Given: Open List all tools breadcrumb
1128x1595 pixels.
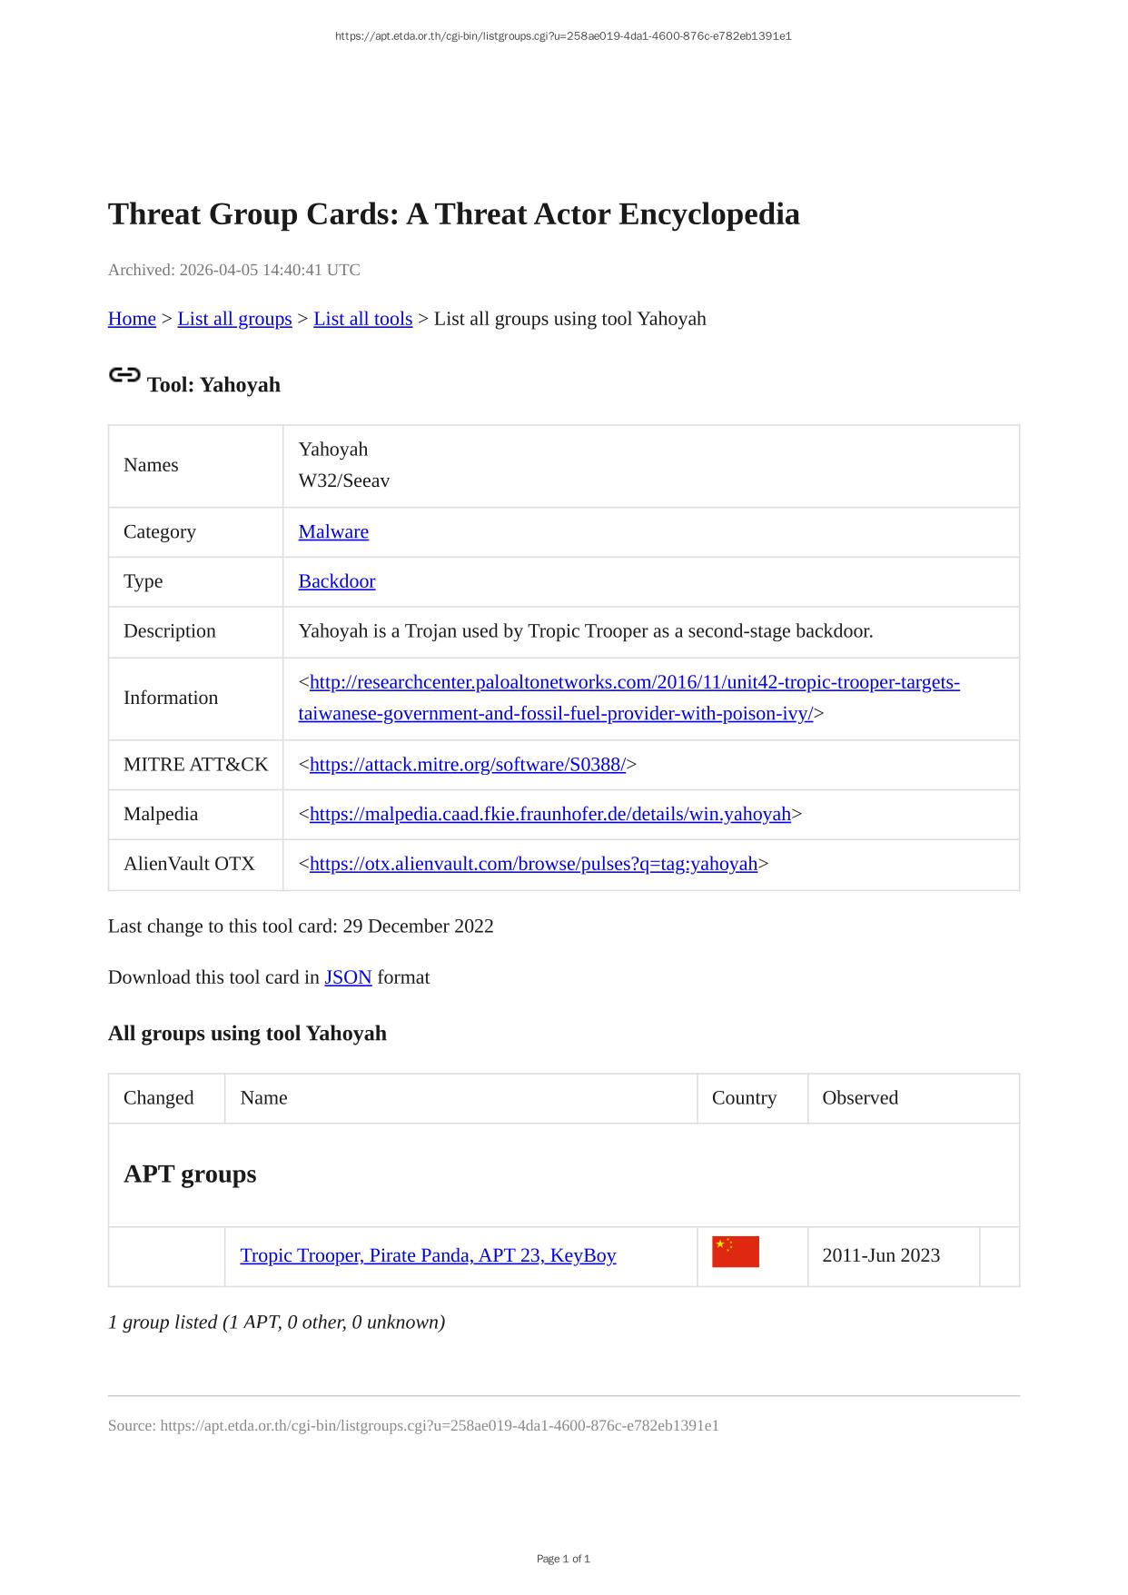Looking at the screenshot, I should pos(362,319).
